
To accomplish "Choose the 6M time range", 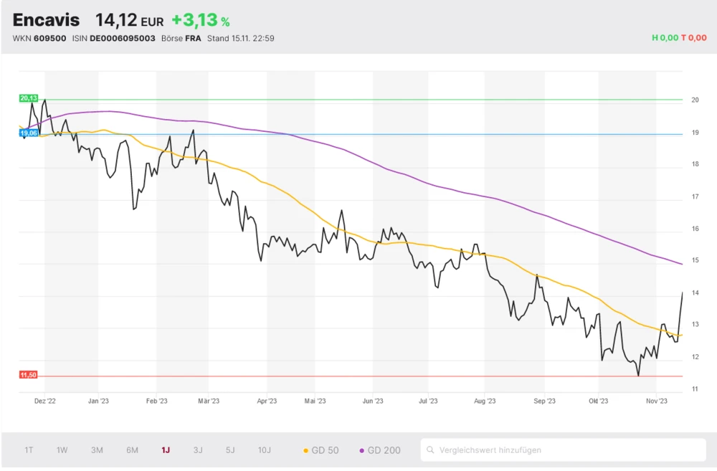I will 132,450.
